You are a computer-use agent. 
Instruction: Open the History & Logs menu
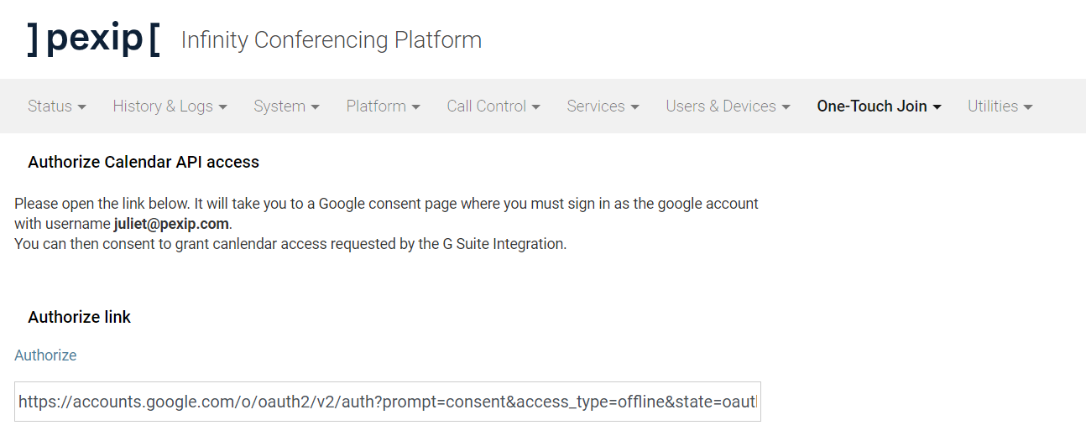click(170, 106)
